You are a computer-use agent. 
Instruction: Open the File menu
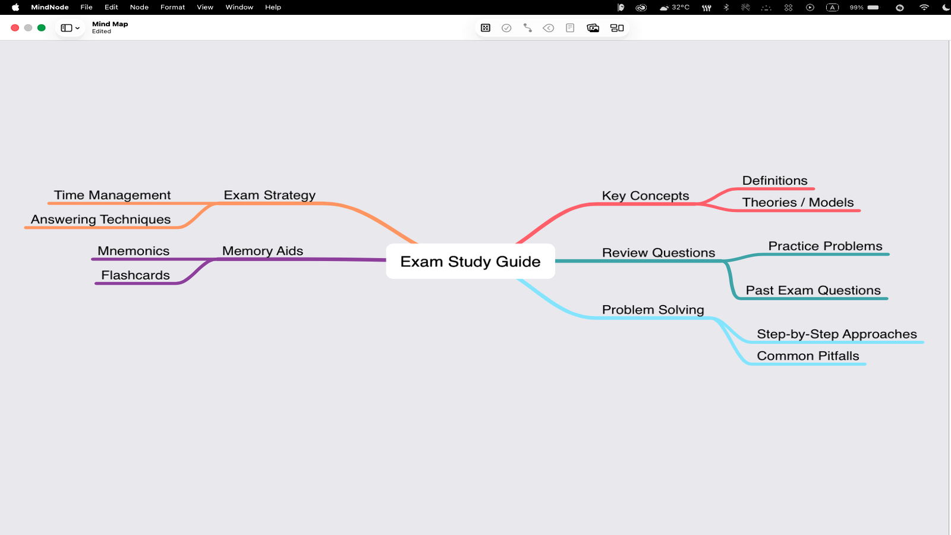86,7
